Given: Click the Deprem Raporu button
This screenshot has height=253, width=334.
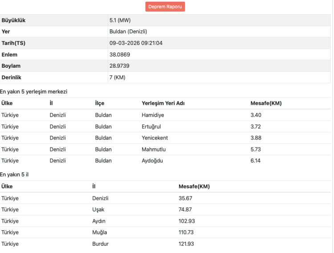Looking at the screenshot, I should pos(165,7).
